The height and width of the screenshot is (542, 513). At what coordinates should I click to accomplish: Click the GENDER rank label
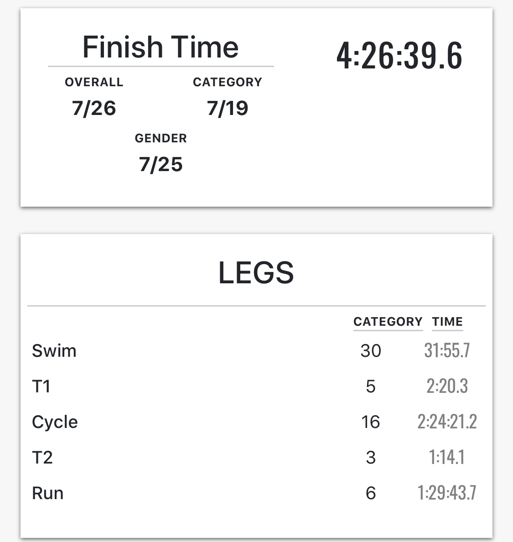161,138
